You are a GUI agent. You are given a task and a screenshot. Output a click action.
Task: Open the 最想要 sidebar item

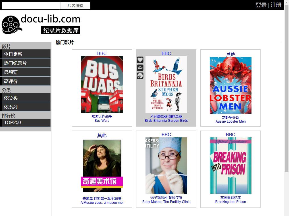point(26,72)
